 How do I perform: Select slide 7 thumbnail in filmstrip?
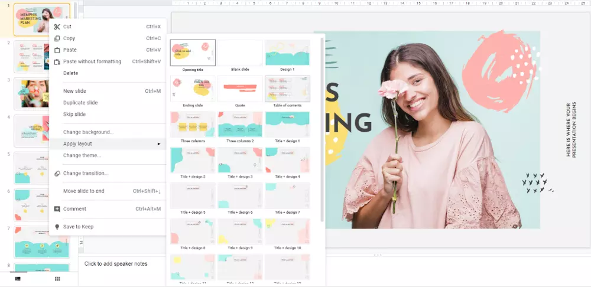click(42, 242)
